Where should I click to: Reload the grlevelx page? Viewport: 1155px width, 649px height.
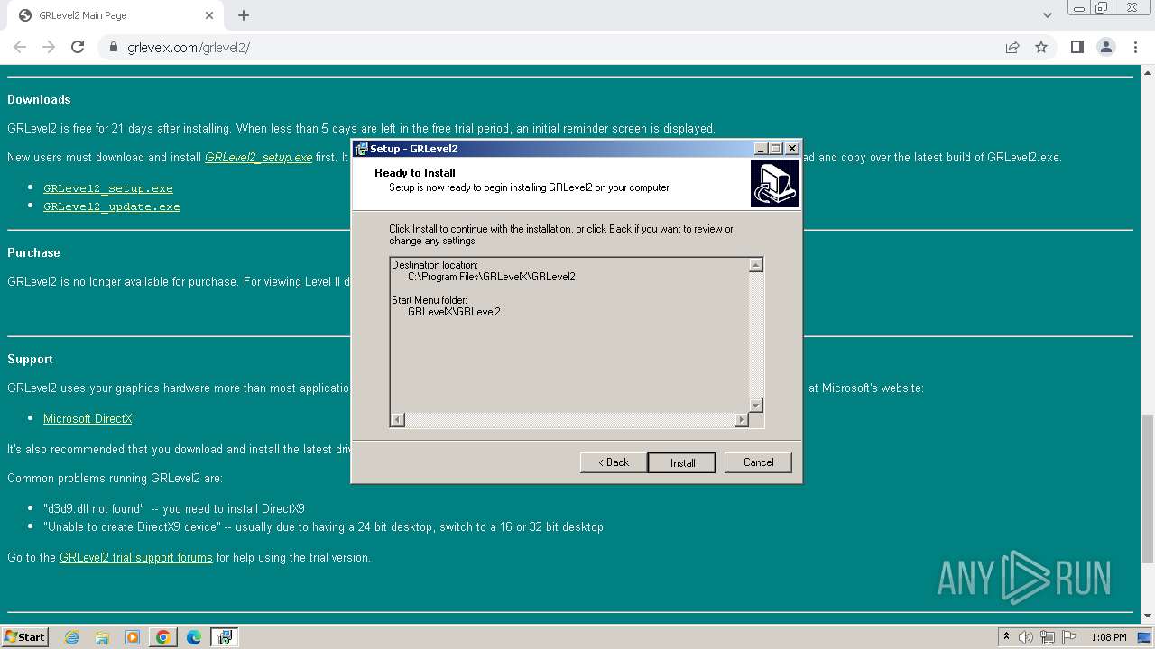[78, 47]
